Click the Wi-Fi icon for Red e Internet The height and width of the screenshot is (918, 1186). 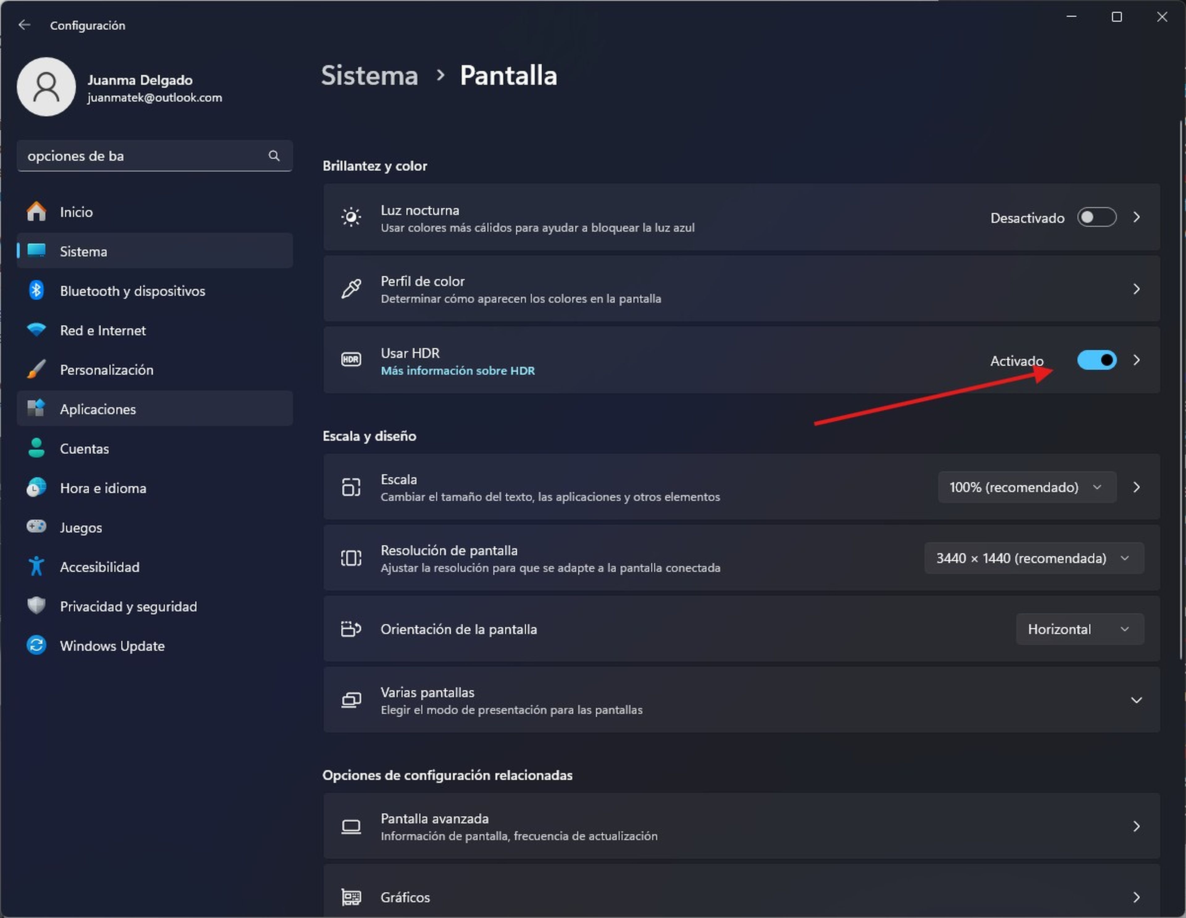36,330
